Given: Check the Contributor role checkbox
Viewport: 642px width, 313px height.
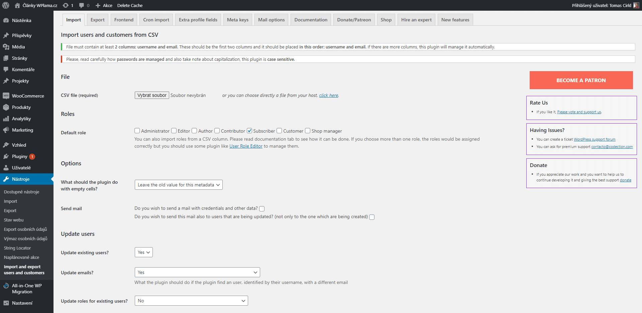Looking at the screenshot, I should point(217,131).
